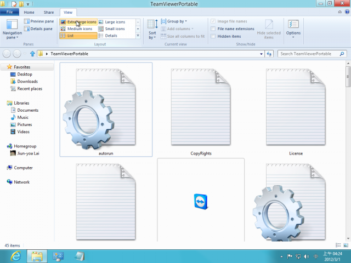This screenshot has width=351, height=263.
Task: Select Small icons layout
Action: pyautogui.click(x=112, y=28)
